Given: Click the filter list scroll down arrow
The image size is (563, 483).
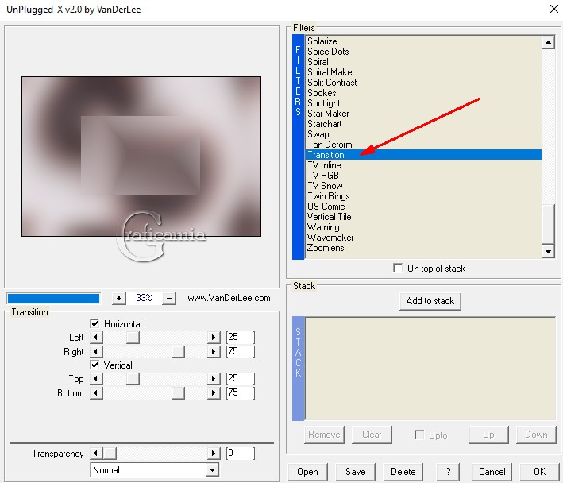Looking at the screenshot, I should coord(548,251).
